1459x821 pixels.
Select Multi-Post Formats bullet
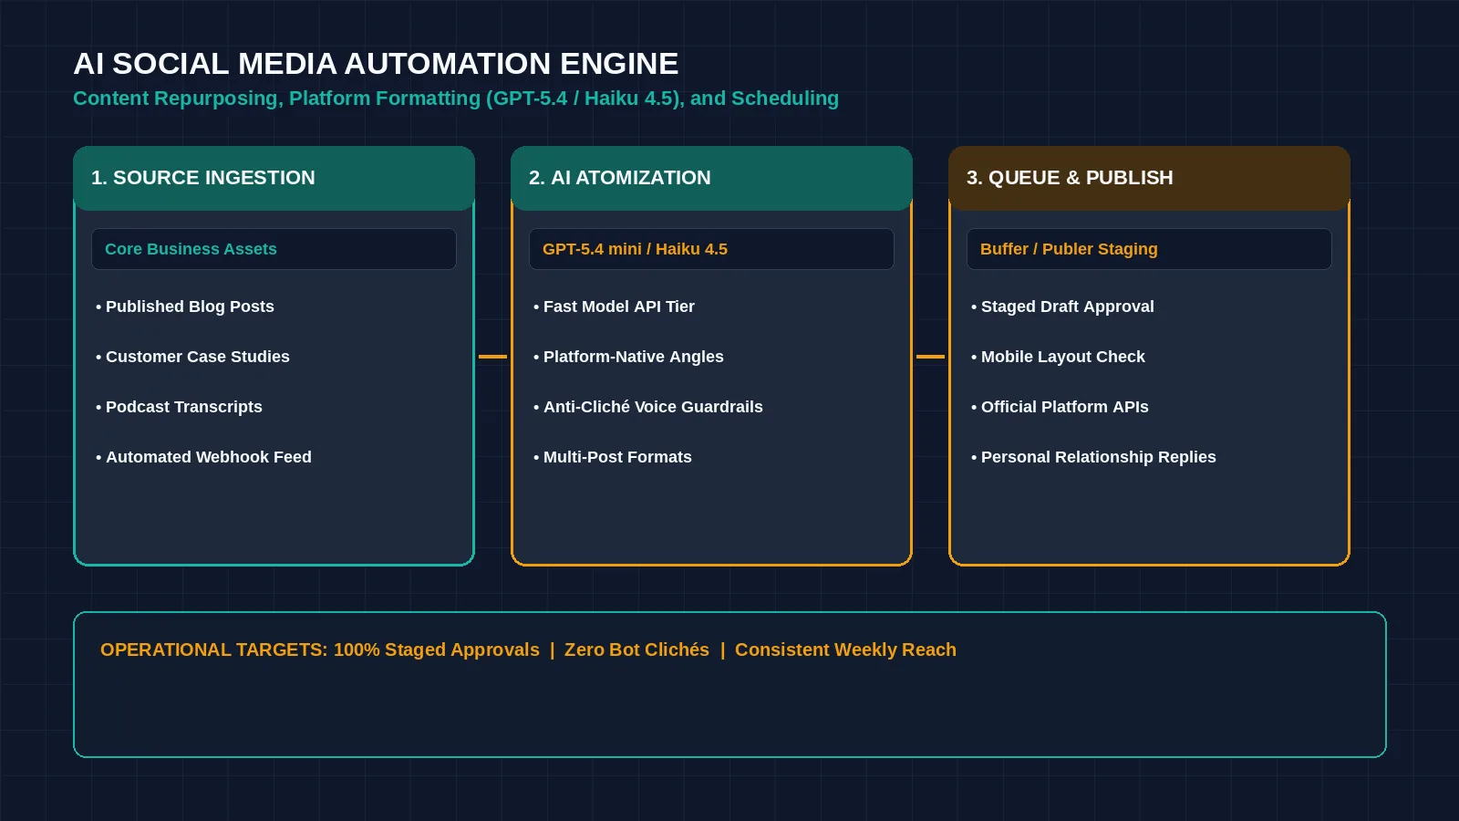coord(613,457)
